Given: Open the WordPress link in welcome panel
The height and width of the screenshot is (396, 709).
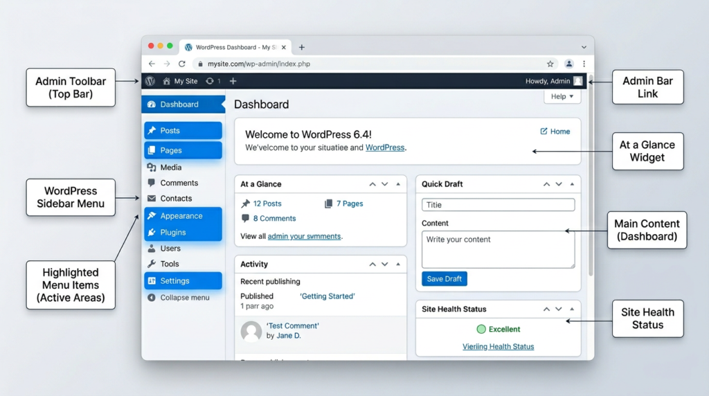Looking at the screenshot, I should [385, 147].
